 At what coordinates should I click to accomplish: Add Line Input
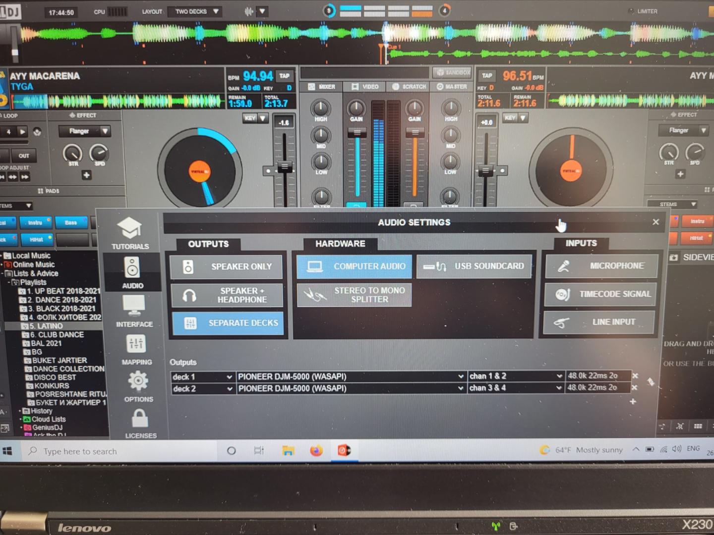[x=599, y=322]
